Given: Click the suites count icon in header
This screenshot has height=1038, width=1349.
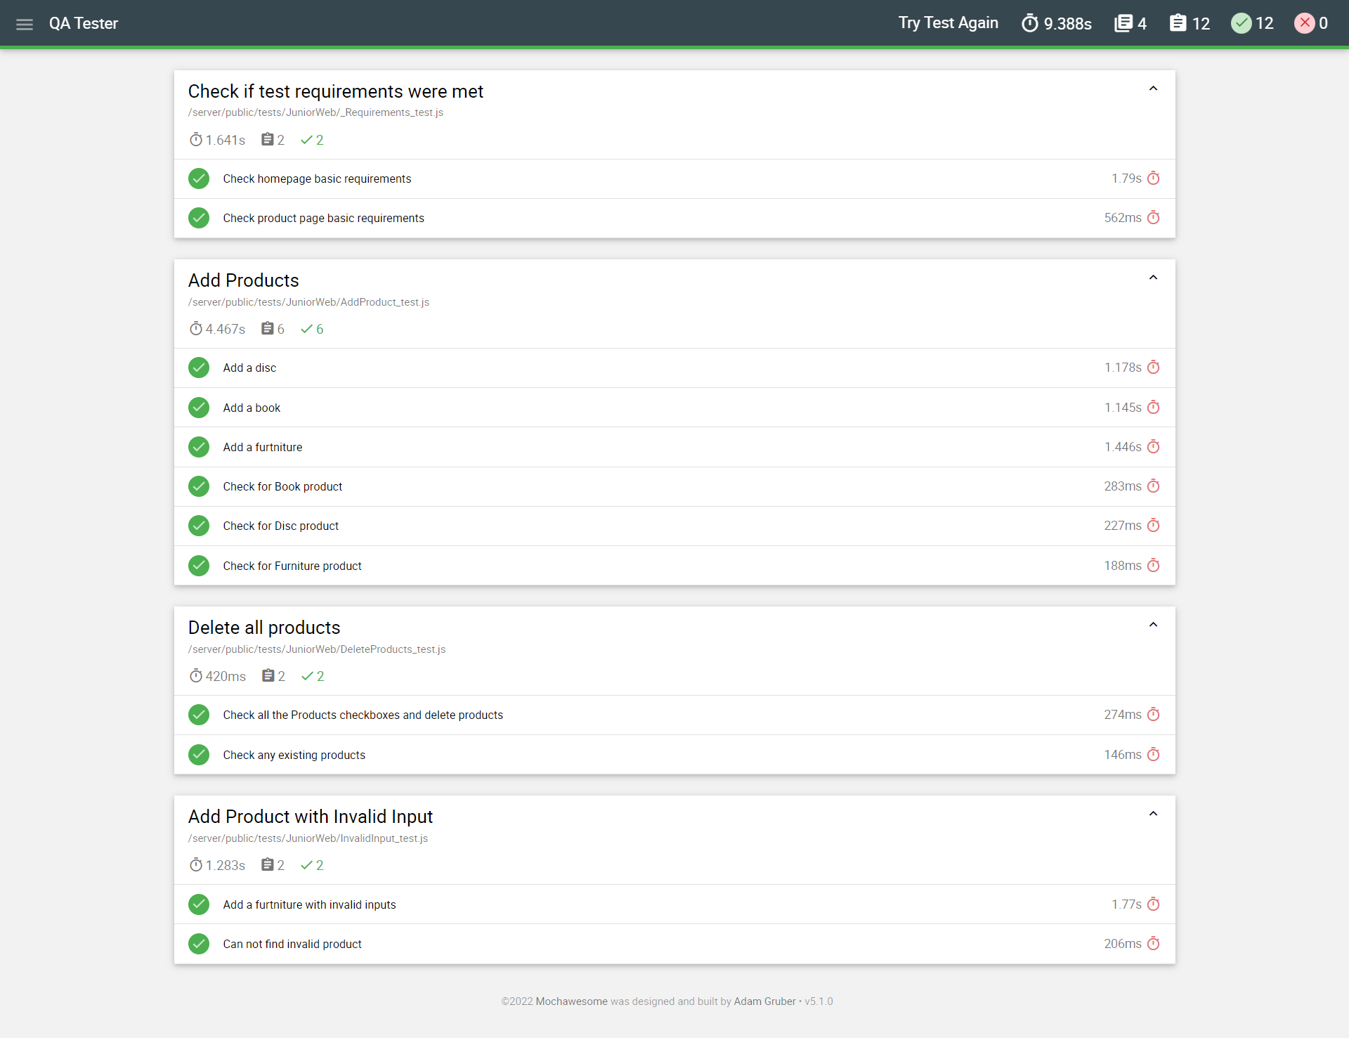Looking at the screenshot, I should click(x=1123, y=23).
